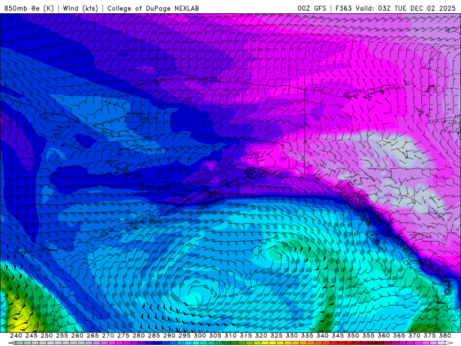
Task: Click the "Wind (kts)" header label
Action: point(80,8)
